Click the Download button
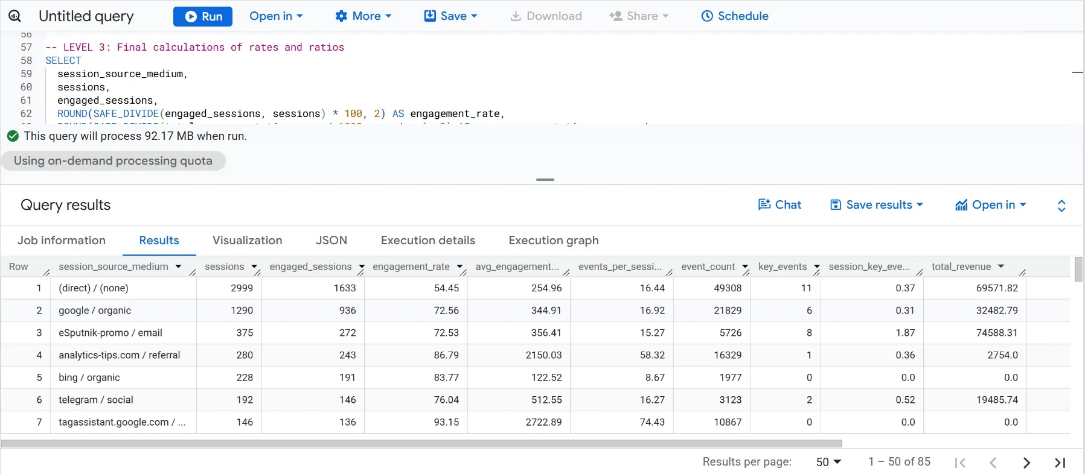This screenshot has height=474, width=1085. tap(546, 16)
